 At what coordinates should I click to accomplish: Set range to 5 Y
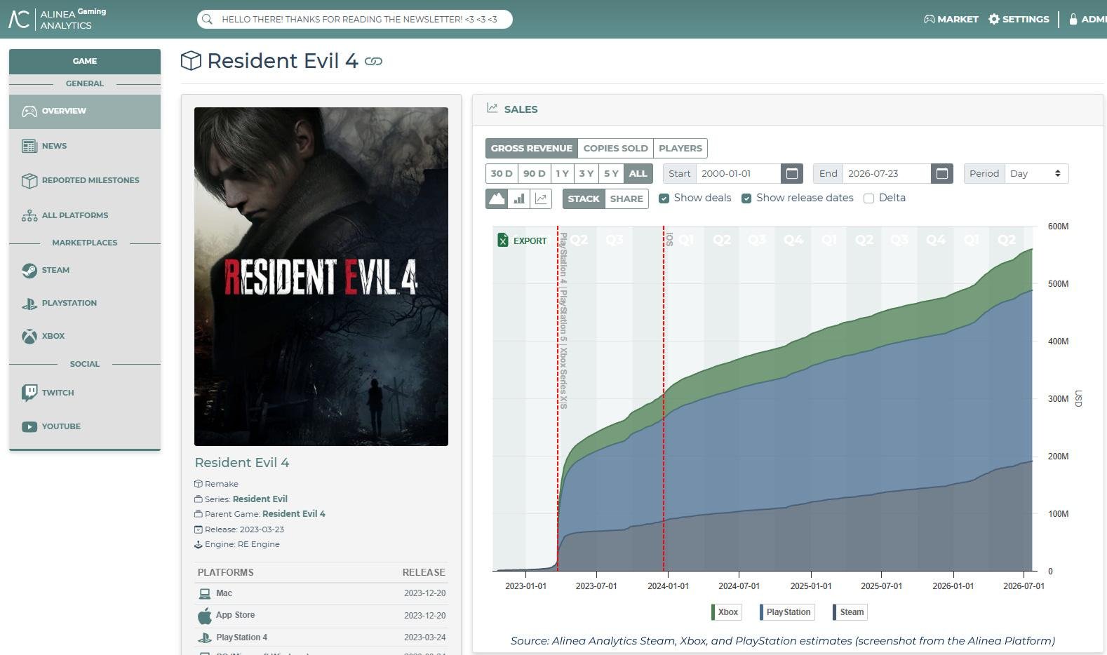611,173
